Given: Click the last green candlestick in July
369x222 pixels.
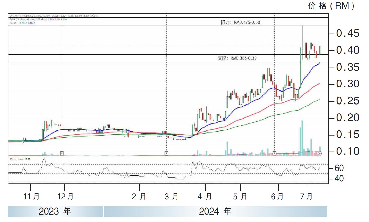Looking at the screenshot, I should click(x=320, y=50).
